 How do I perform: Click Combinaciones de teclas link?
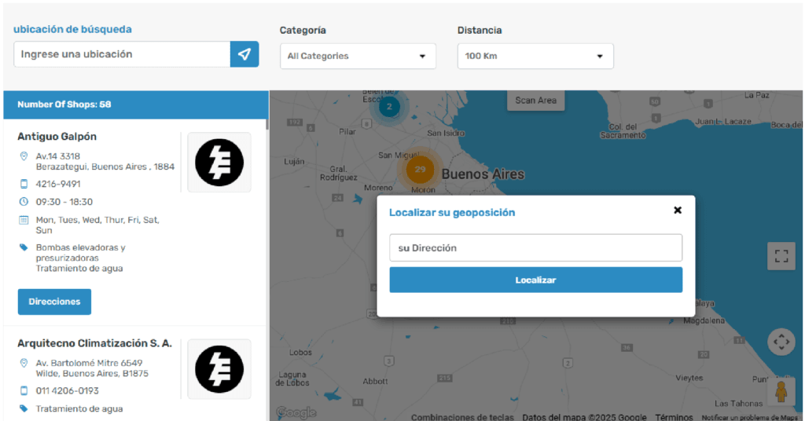(462, 417)
